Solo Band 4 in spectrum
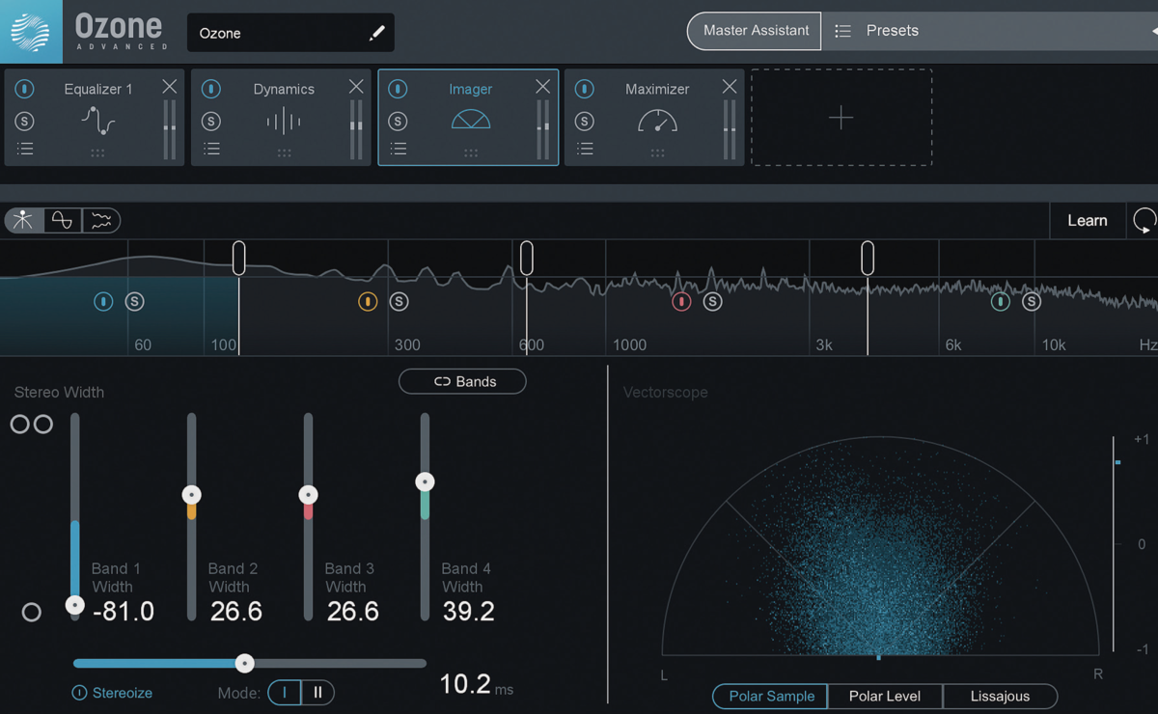Screen dimensions: 1158x714 (1032, 302)
